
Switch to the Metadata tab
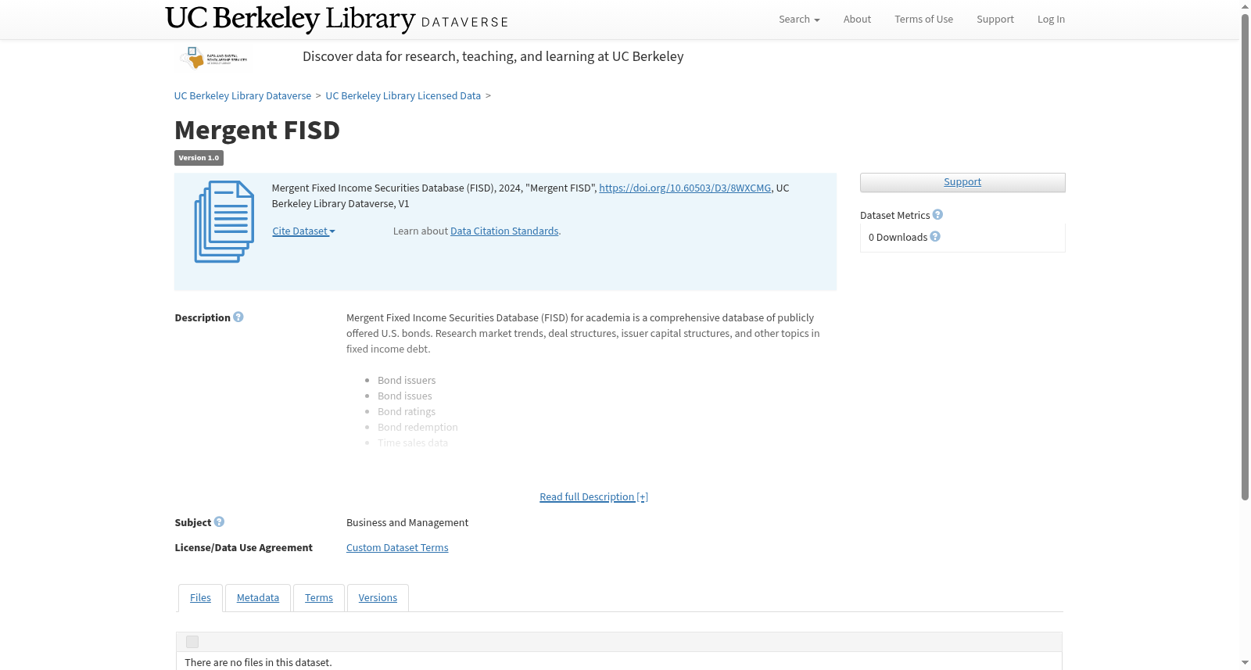point(258,598)
